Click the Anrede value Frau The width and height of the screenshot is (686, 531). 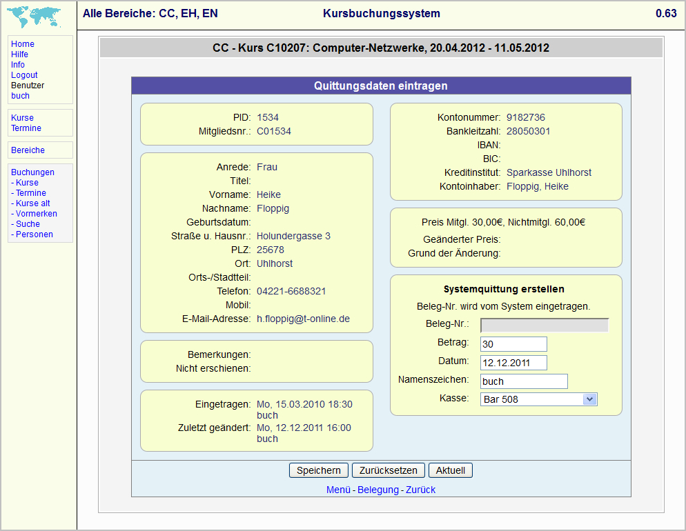coord(267,167)
